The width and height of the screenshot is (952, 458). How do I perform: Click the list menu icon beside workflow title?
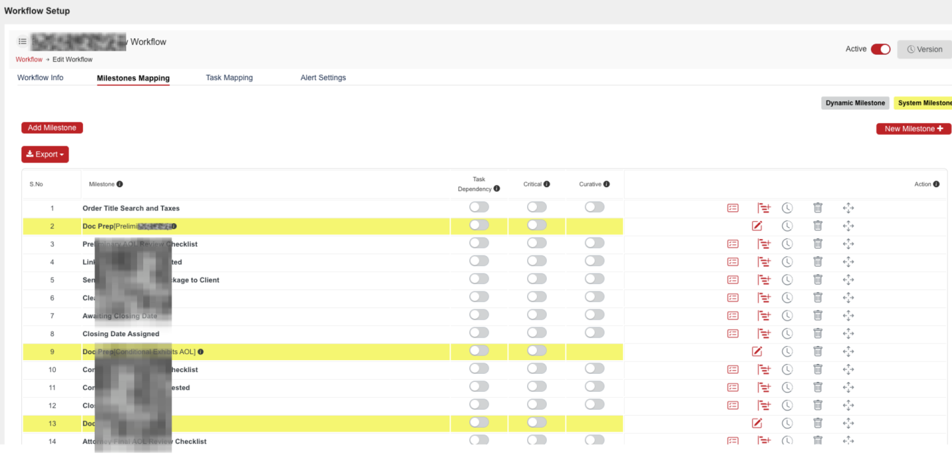click(x=23, y=42)
